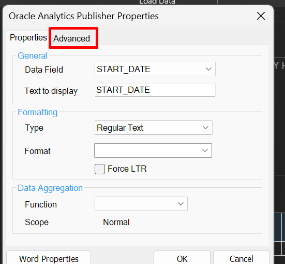Click the Data Aggregation group heading

point(50,188)
